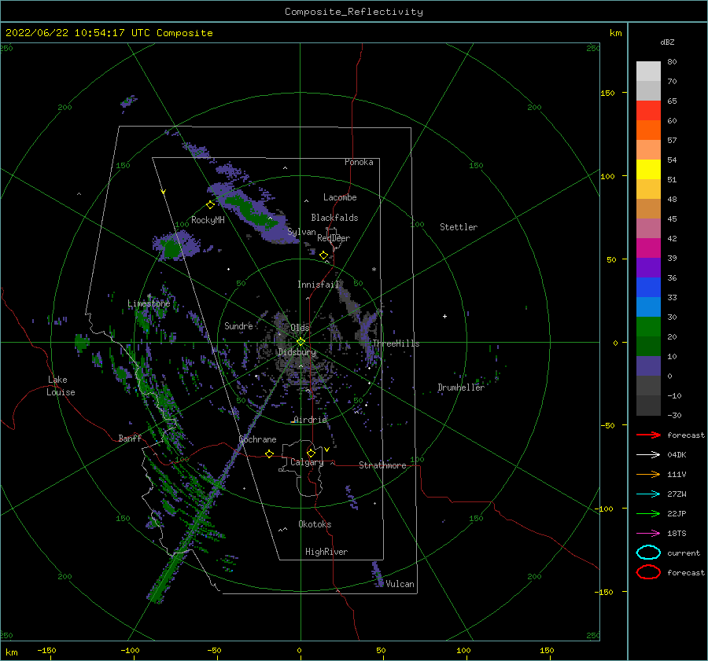Click the HighRiver town label
Image resolution: width=708 pixels, height=661 pixels.
pyautogui.click(x=326, y=552)
